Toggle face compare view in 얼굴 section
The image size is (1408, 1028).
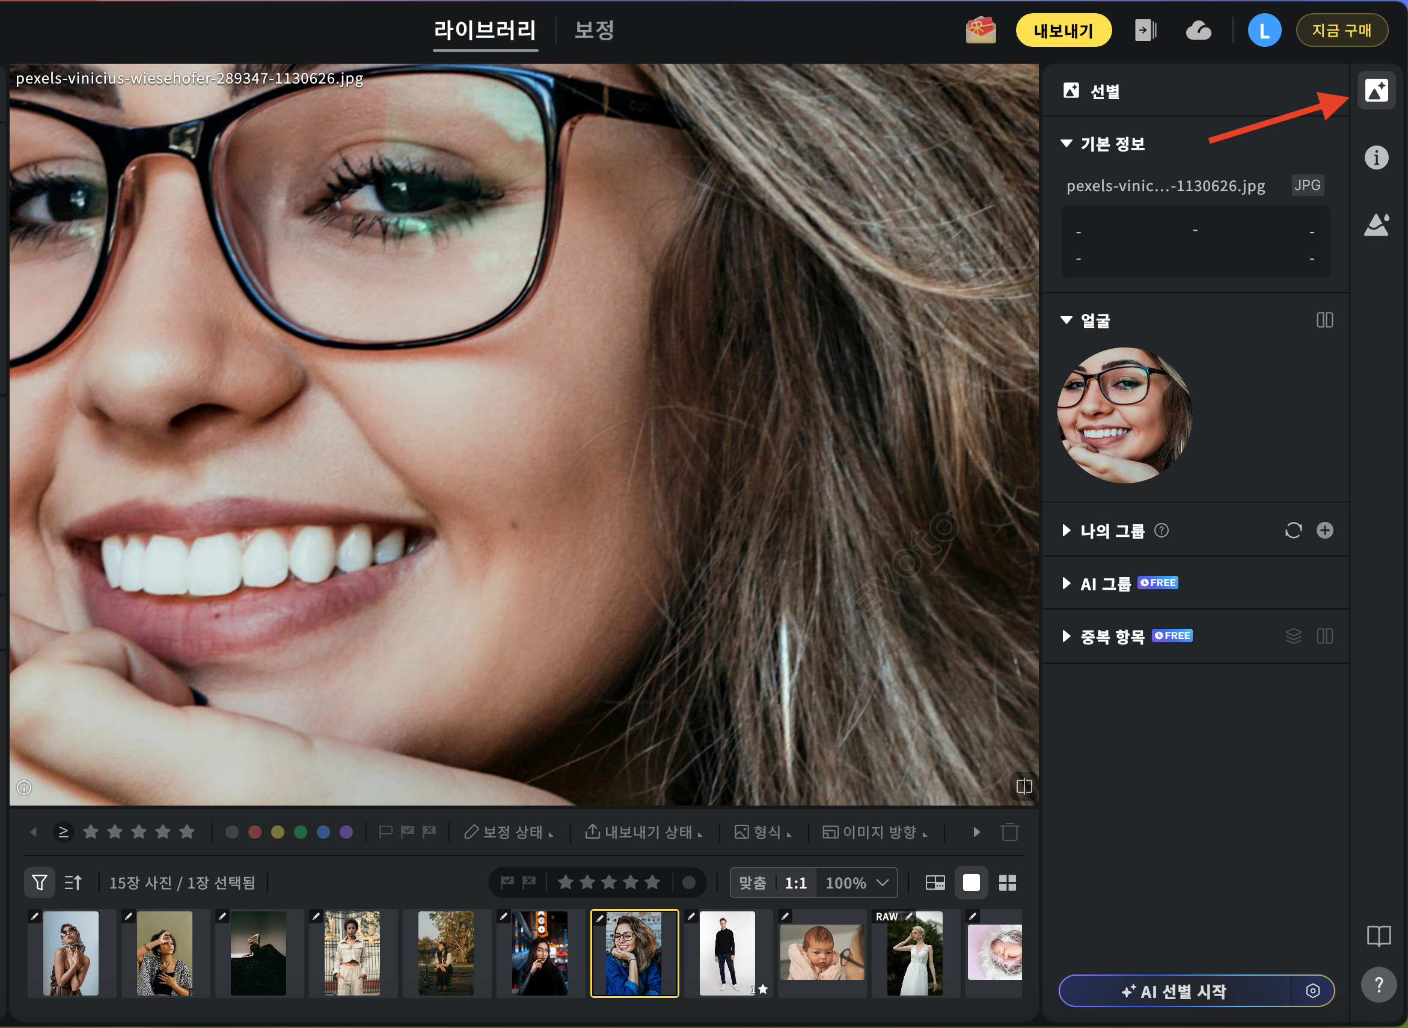(1324, 320)
